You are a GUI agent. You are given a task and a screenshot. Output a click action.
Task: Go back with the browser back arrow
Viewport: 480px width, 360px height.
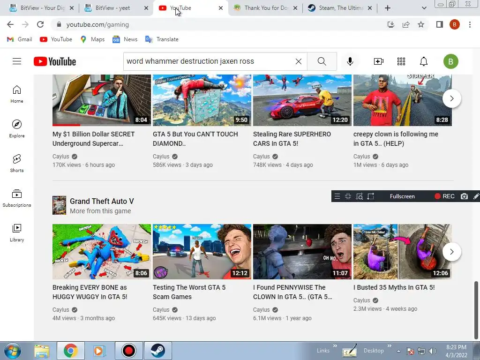point(10,24)
